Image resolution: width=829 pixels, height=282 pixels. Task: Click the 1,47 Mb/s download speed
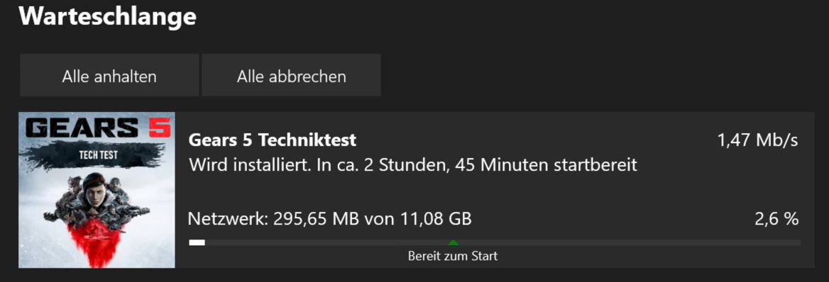(757, 140)
